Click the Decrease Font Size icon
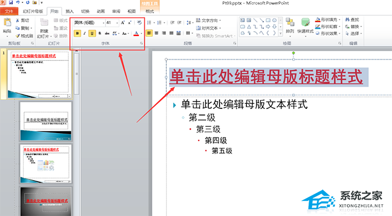This screenshot has height=216, width=392. 129,23
